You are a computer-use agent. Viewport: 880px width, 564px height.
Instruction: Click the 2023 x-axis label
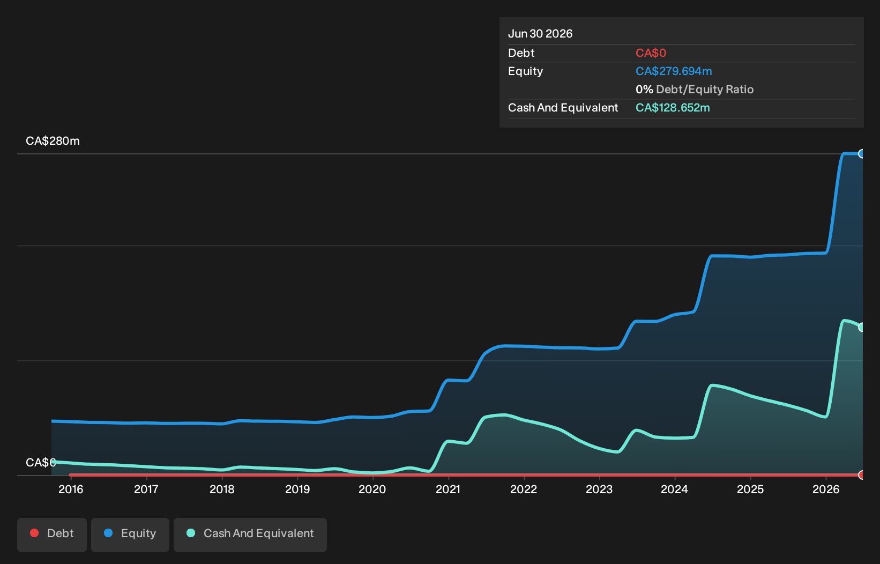tap(599, 489)
